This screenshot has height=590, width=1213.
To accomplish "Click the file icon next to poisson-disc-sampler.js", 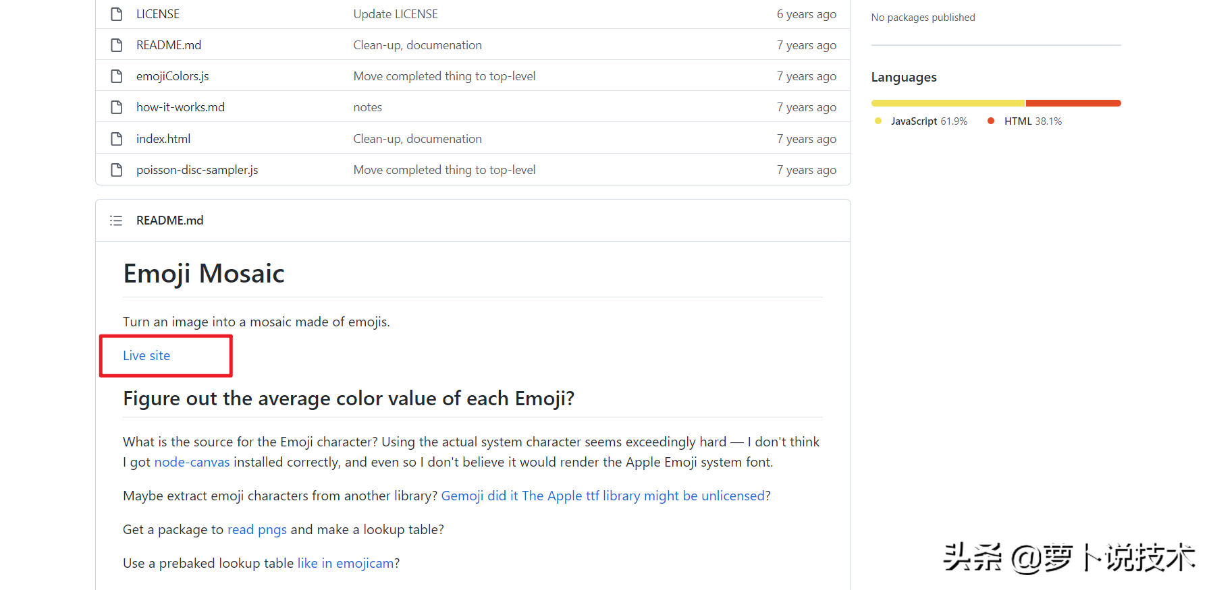I will click(x=117, y=170).
